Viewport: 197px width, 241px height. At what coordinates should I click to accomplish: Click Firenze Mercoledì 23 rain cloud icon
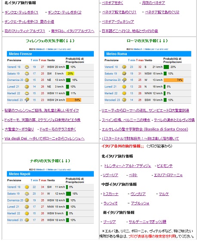[27, 100]
